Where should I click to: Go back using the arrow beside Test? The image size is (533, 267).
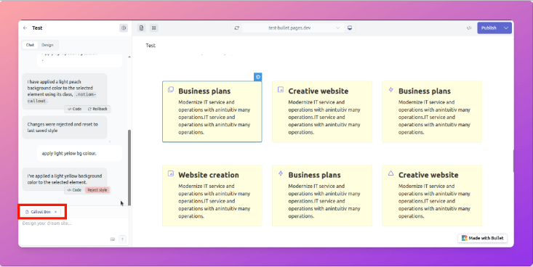pos(25,28)
